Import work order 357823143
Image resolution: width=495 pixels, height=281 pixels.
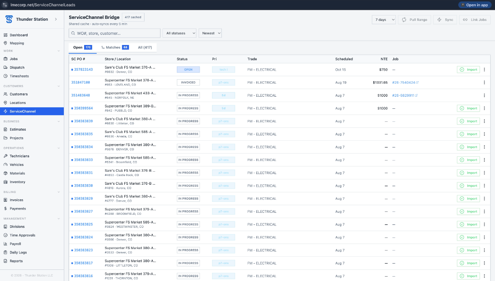468,70
